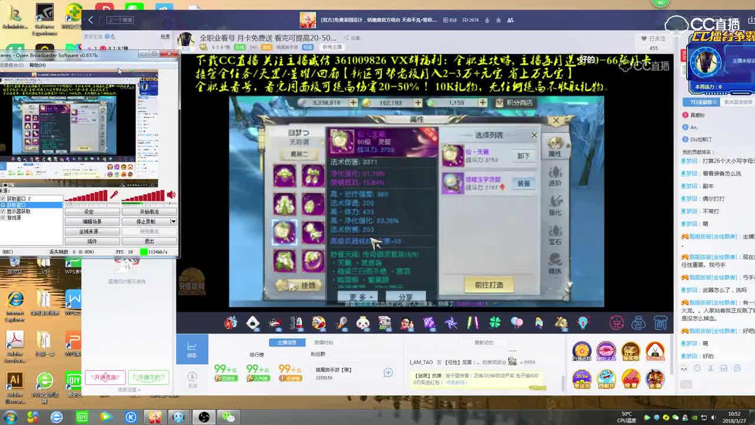Screen dimensions: 755x425
Task: Click the 套装二 set button
Action: point(299,153)
